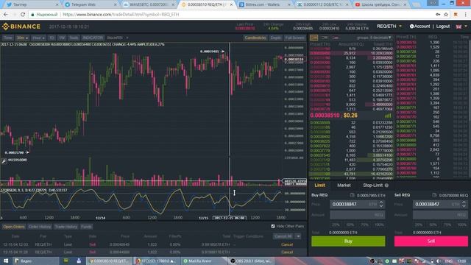Screen dimensions: 471x265
Task: Open the INDICATOR button
Action: (93, 38)
